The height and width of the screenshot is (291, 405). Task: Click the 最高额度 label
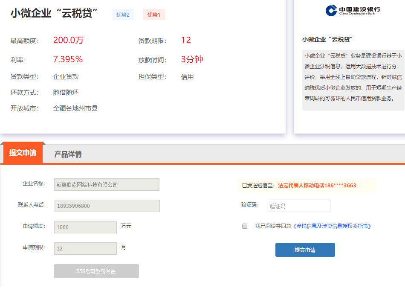click(25, 41)
